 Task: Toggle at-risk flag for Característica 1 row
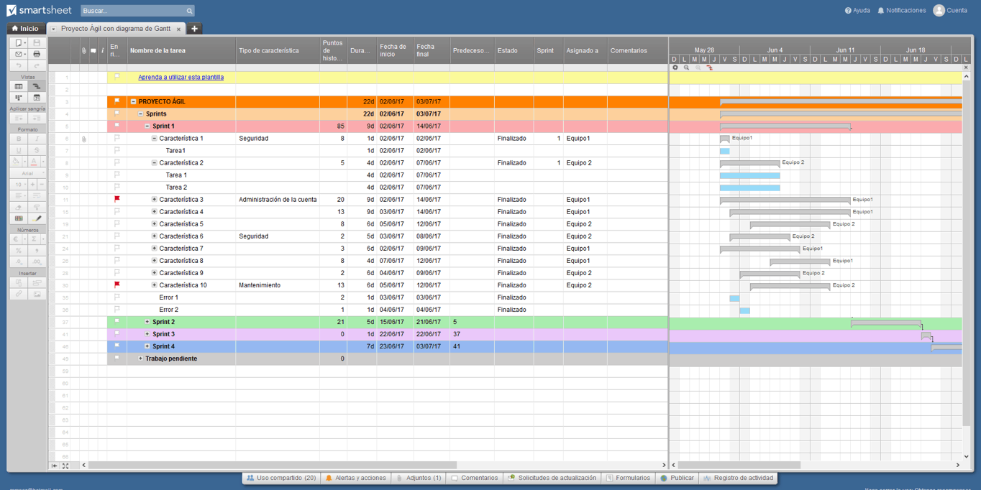[117, 138]
